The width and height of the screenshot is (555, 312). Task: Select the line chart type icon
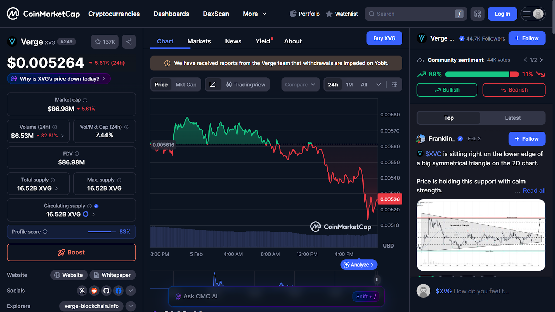click(213, 84)
